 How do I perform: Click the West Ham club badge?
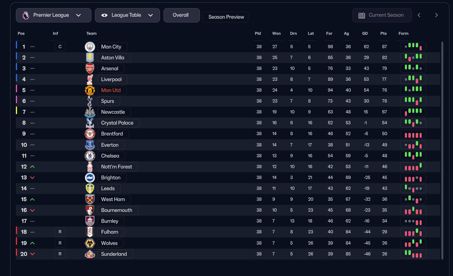coord(90,199)
